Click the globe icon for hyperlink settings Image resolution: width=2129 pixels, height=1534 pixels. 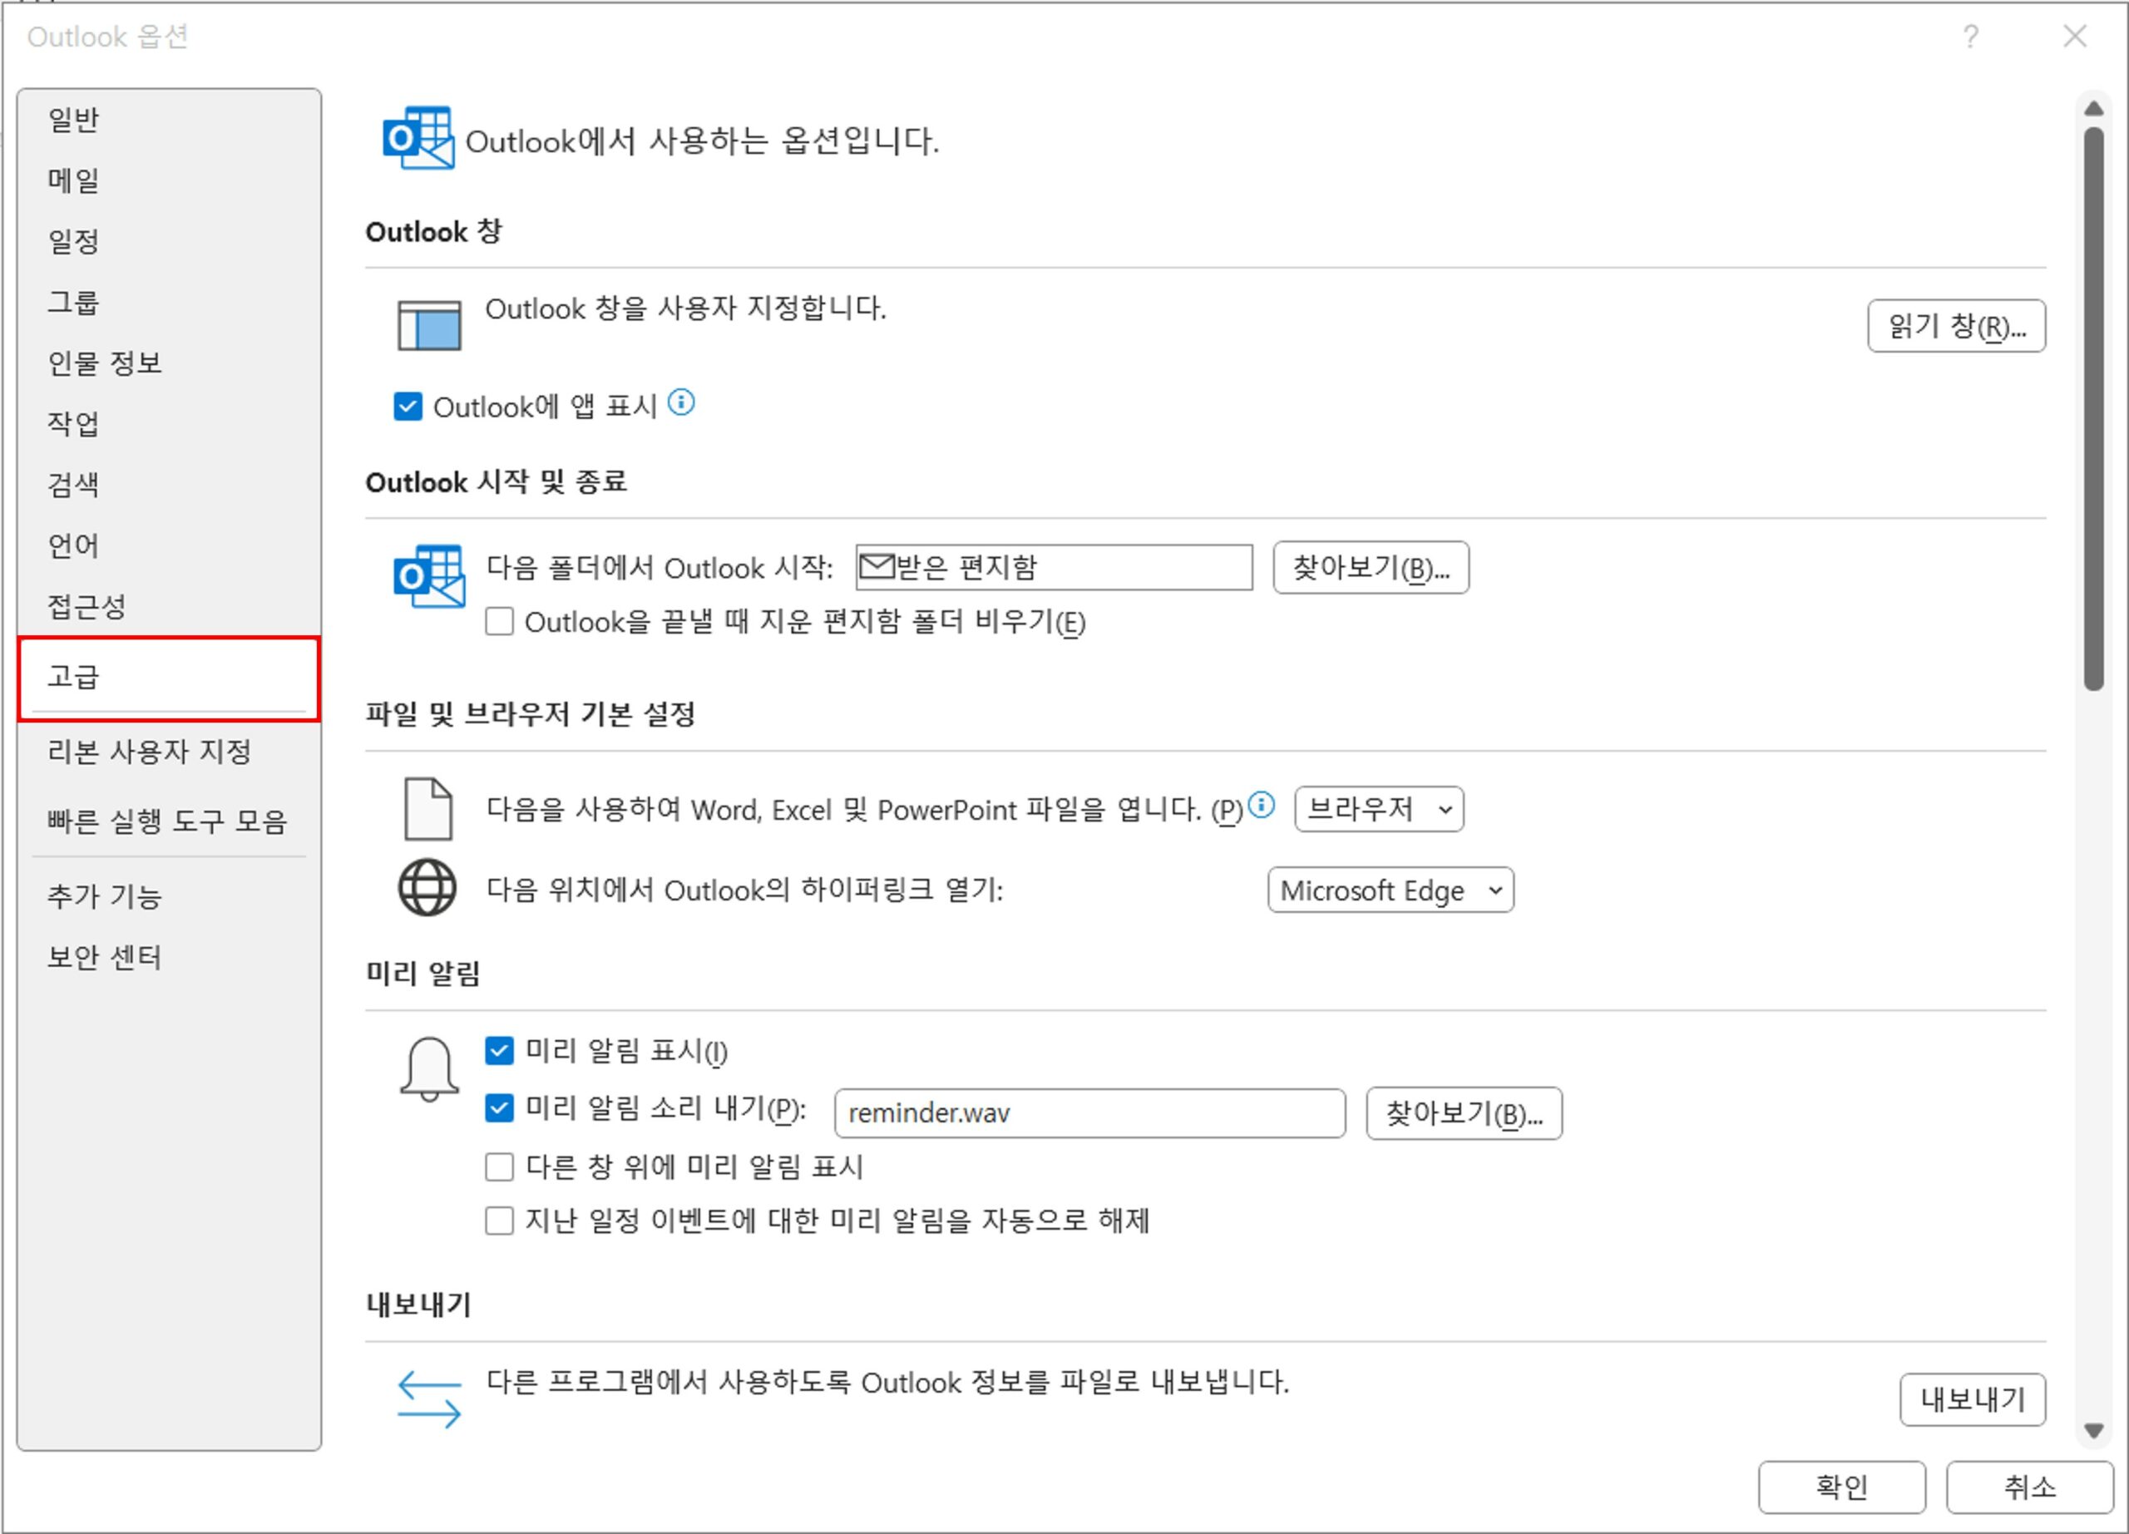point(427,888)
